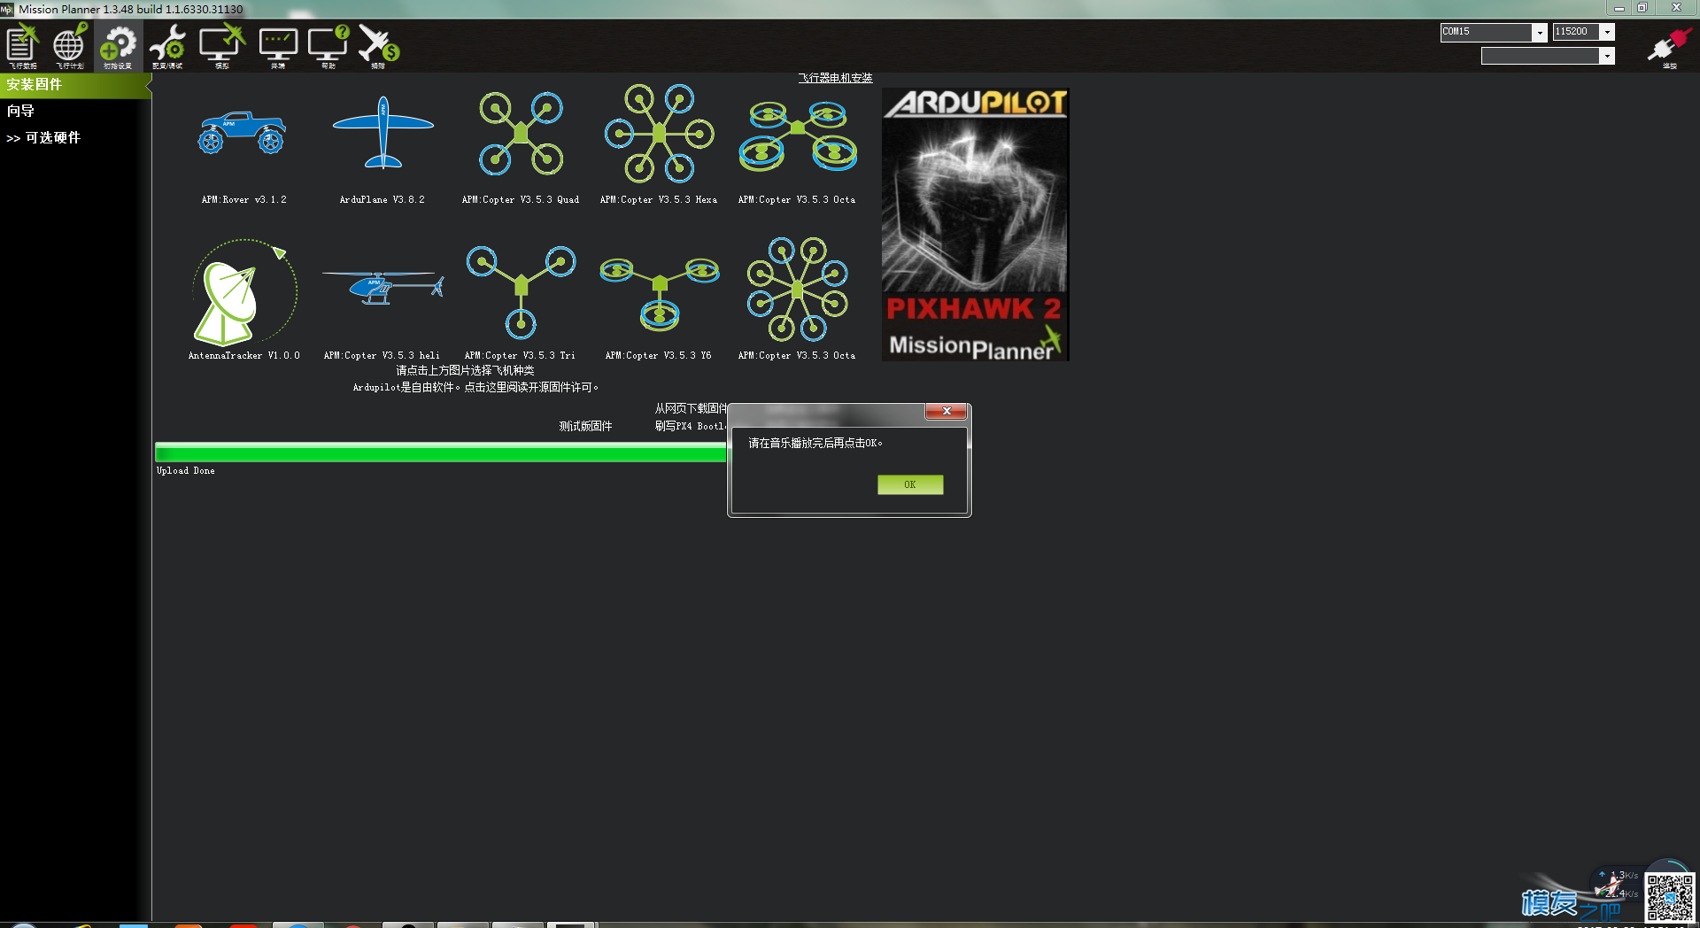Open the COM15 port dropdown arrow

tap(1540, 32)
